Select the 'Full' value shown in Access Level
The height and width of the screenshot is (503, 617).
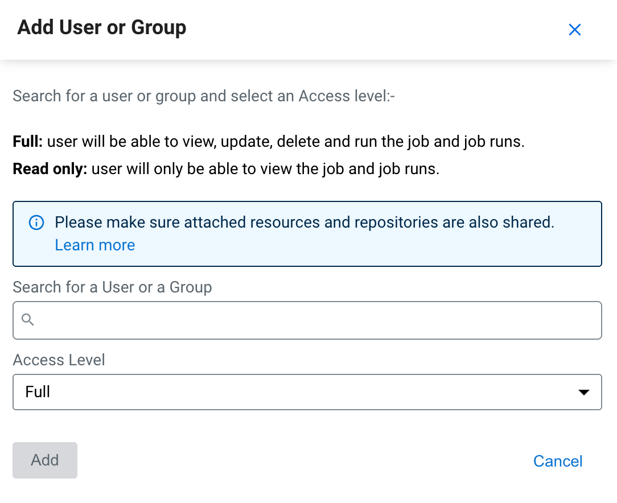[x=38, y=392]
